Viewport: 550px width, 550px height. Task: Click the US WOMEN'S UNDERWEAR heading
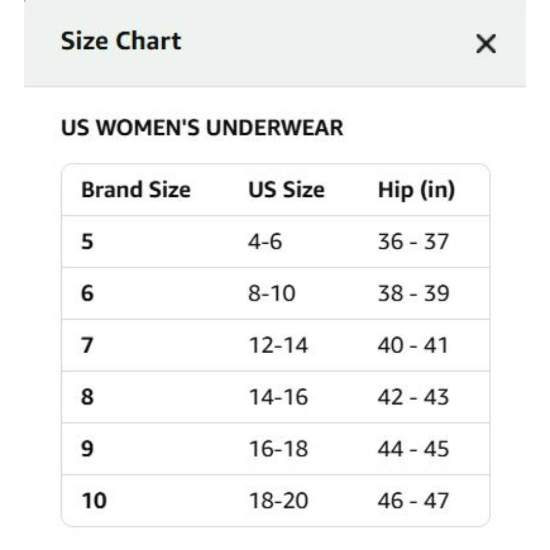click(202, 128)
